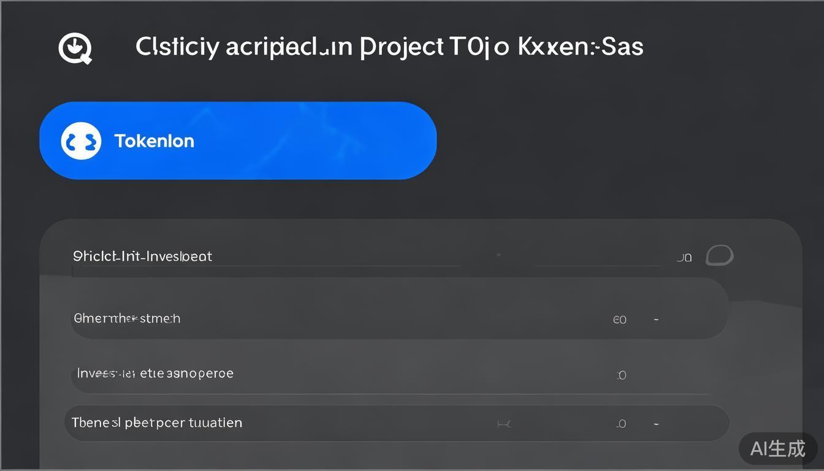Click the 'eo' value in the Ghermthe row

click(620, 320)
